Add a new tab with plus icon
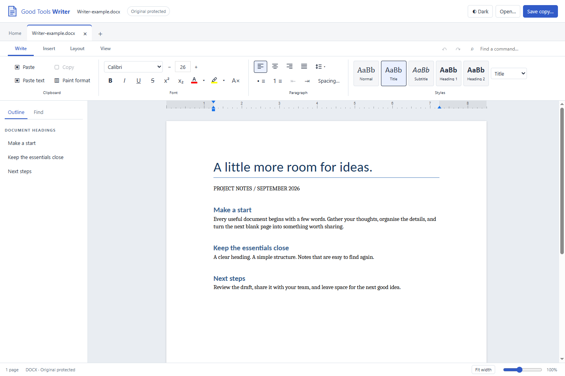565x376 pixels. tap(100, 34)
